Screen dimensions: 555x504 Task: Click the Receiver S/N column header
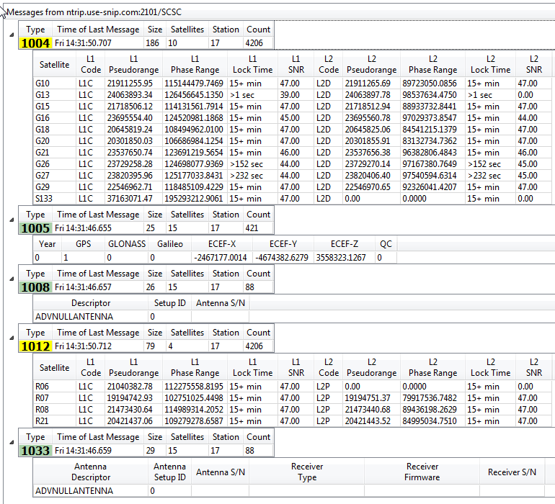pyautogui.click(x=512, y=472)
